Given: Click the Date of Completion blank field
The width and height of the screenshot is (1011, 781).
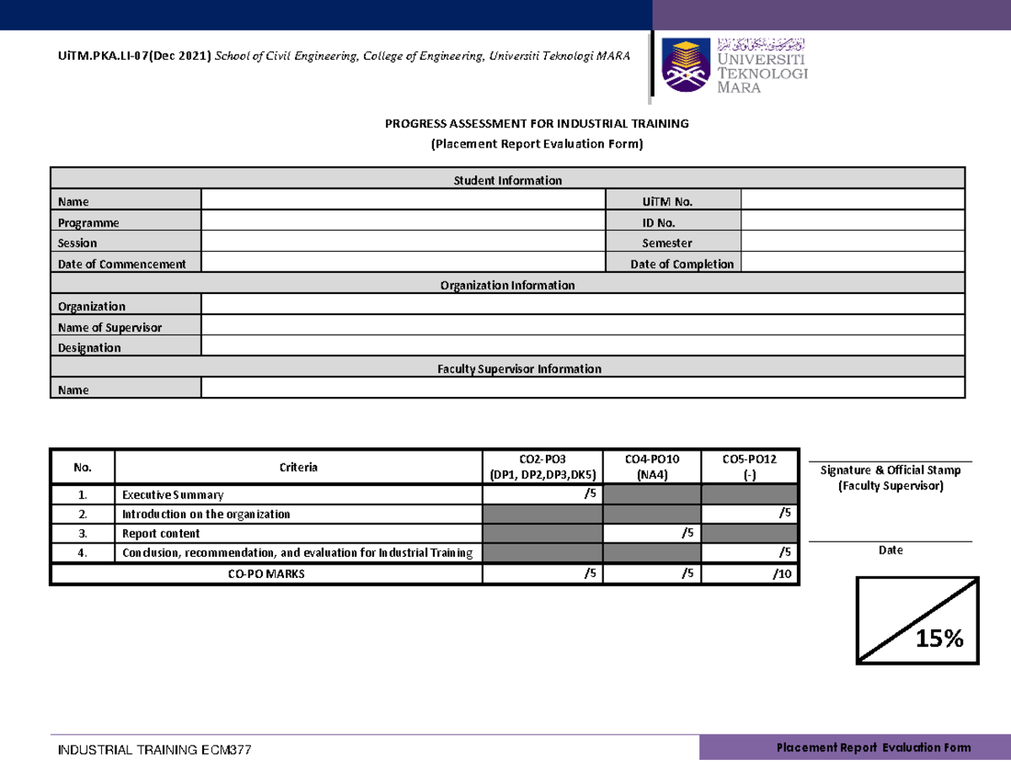Looking at the screenshot, I should point(853,263).
